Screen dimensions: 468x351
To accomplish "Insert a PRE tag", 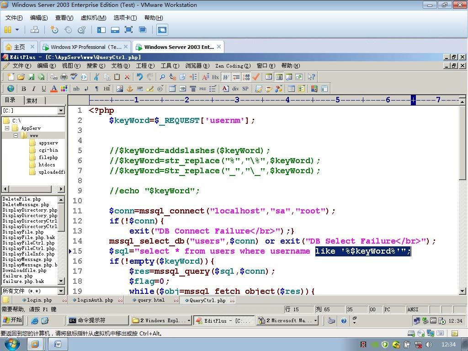I will click(202, 89).
